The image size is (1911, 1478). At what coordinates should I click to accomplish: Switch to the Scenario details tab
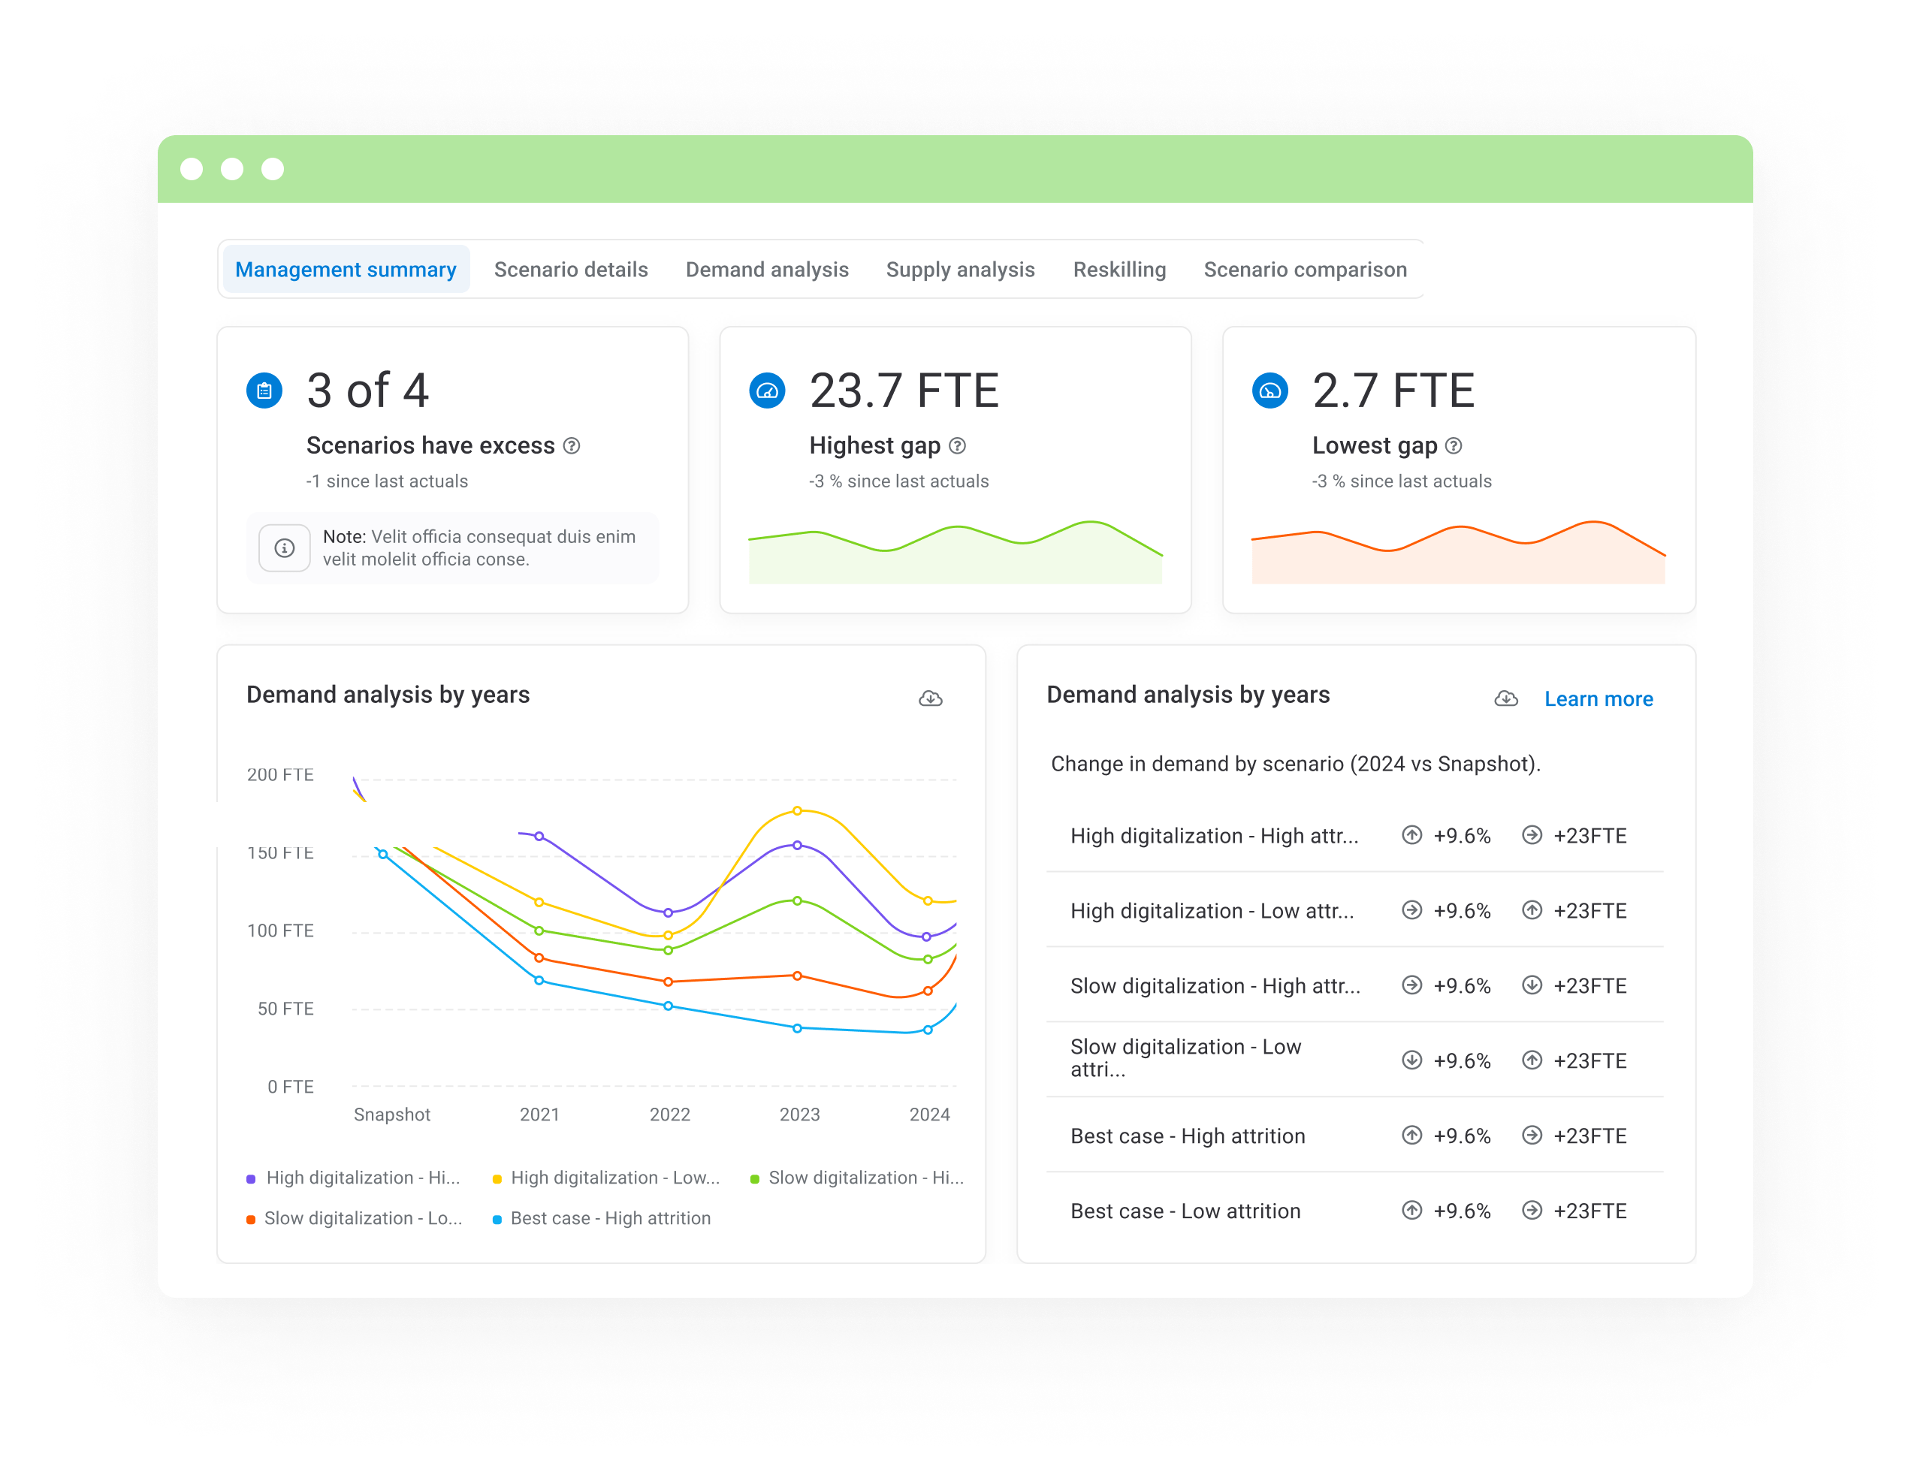tap(570, 270)
